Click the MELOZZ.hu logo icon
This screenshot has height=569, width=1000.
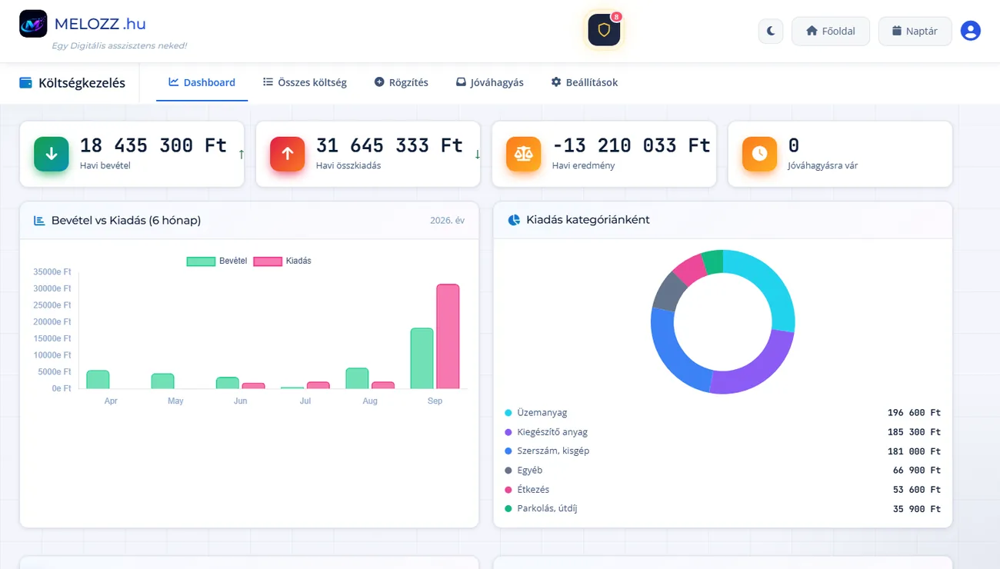[33, 24]
